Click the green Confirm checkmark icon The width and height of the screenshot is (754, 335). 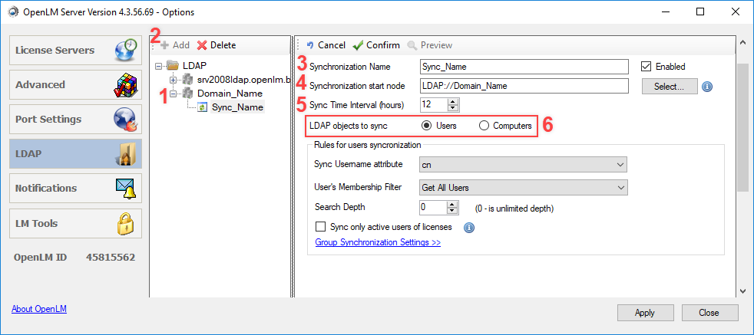click(x=358, y=45)
